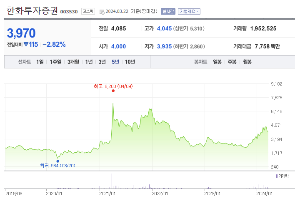Click the 9,102 y-axis label
The height and width of the screenshot is (199, 295).
tap(277, 84)
